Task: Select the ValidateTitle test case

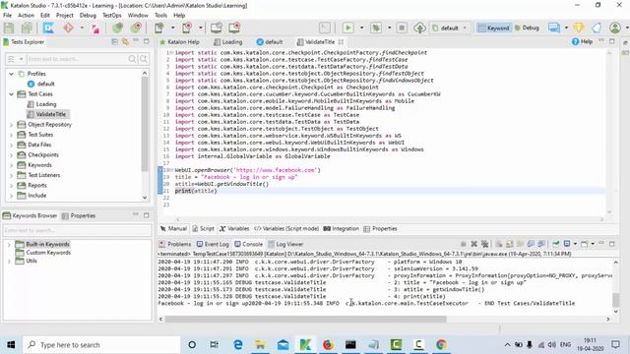Action: click(50, 114)
